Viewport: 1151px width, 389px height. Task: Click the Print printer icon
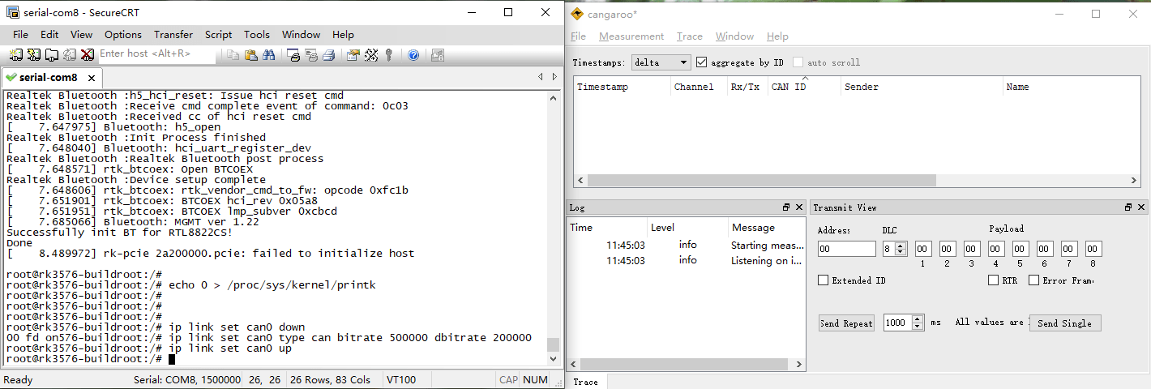[x=329, y=55]
